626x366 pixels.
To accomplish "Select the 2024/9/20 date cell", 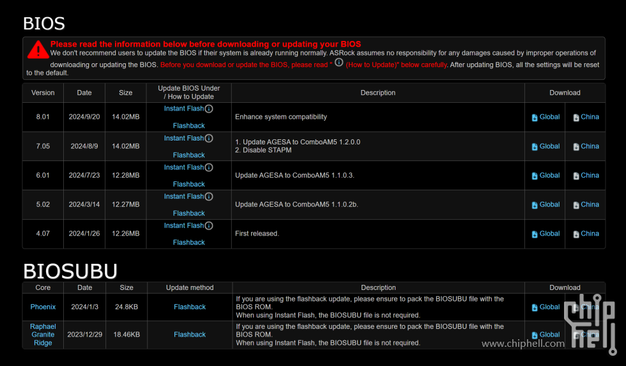I will tap(84, 117).
